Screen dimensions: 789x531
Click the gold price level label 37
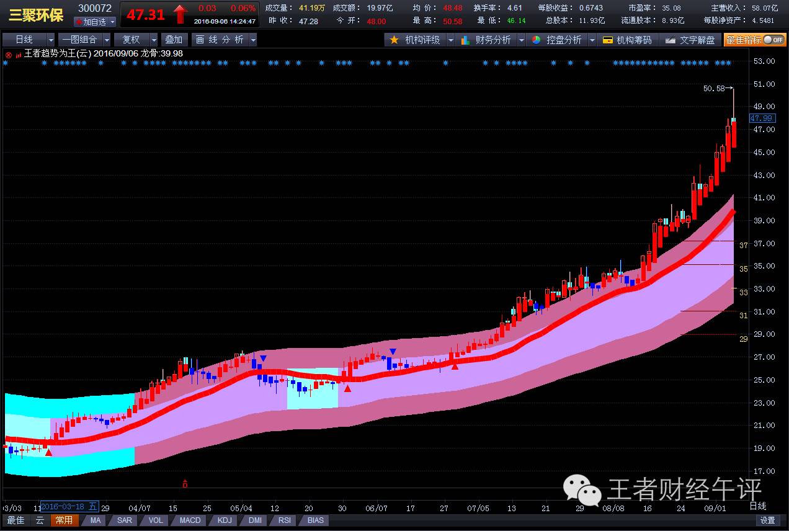pyautogui.click(x=743, y=246)
